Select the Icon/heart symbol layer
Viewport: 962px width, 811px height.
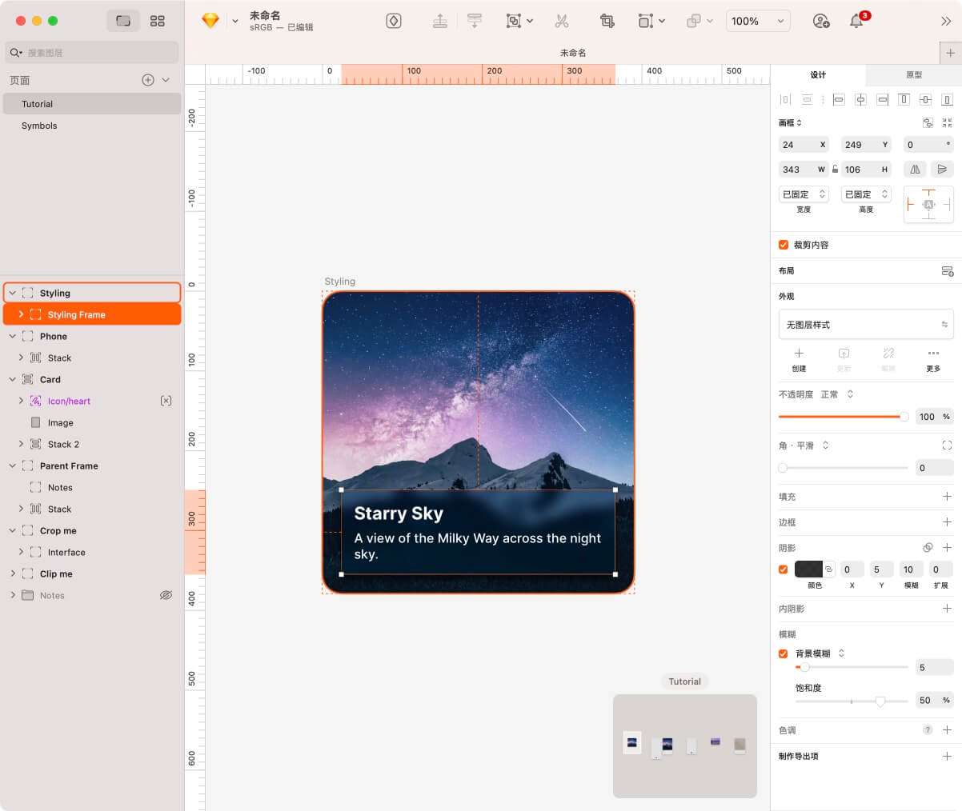pos(92,401)
